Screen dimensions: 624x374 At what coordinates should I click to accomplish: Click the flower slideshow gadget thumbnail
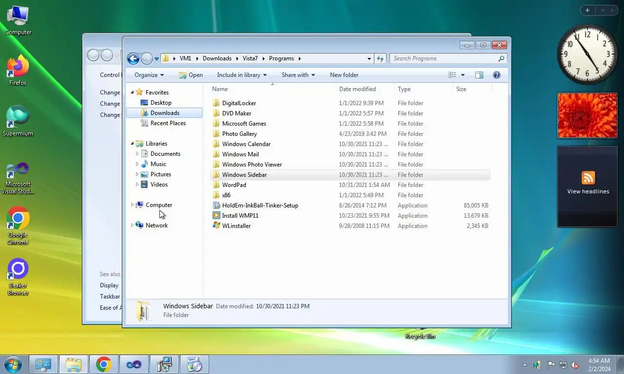(587, 115)
